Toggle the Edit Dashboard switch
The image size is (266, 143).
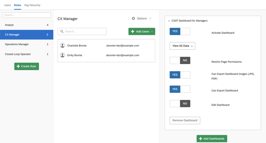click(x=180, y=103)
